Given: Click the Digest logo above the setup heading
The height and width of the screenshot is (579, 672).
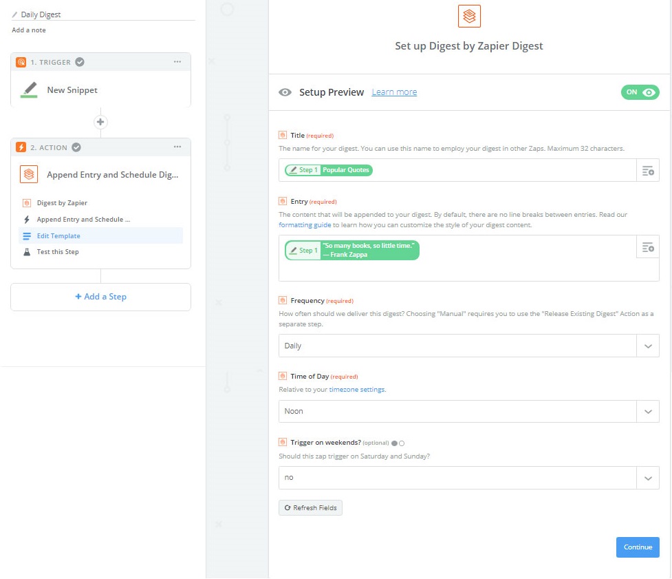Looking at the screenshot, I should [469, 17].
